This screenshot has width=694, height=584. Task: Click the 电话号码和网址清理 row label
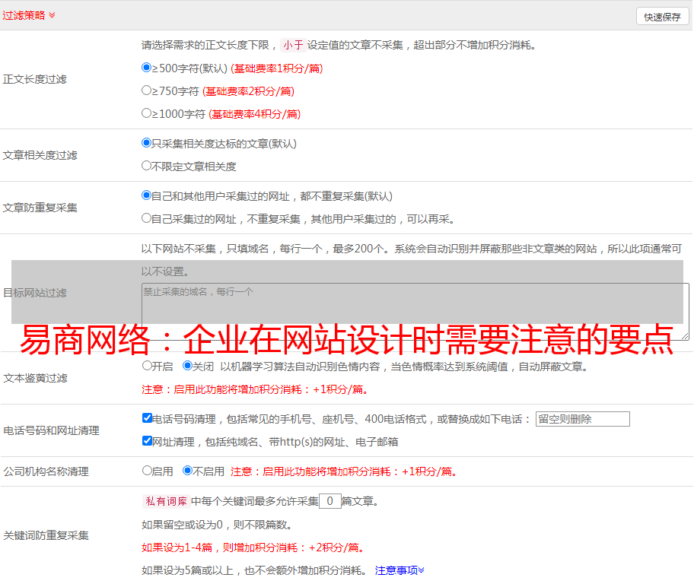pos(51,430)
